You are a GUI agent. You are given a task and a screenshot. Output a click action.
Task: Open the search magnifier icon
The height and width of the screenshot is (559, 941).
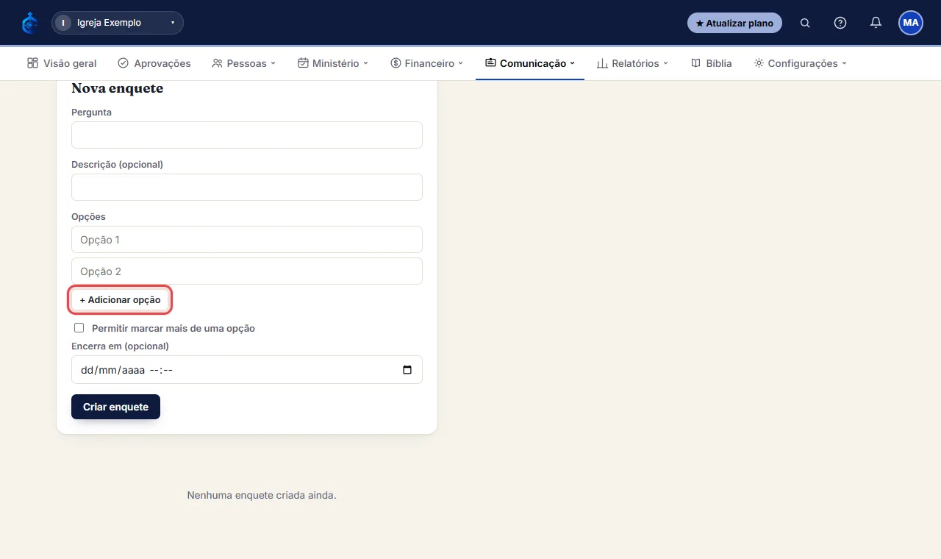point(805,23)
